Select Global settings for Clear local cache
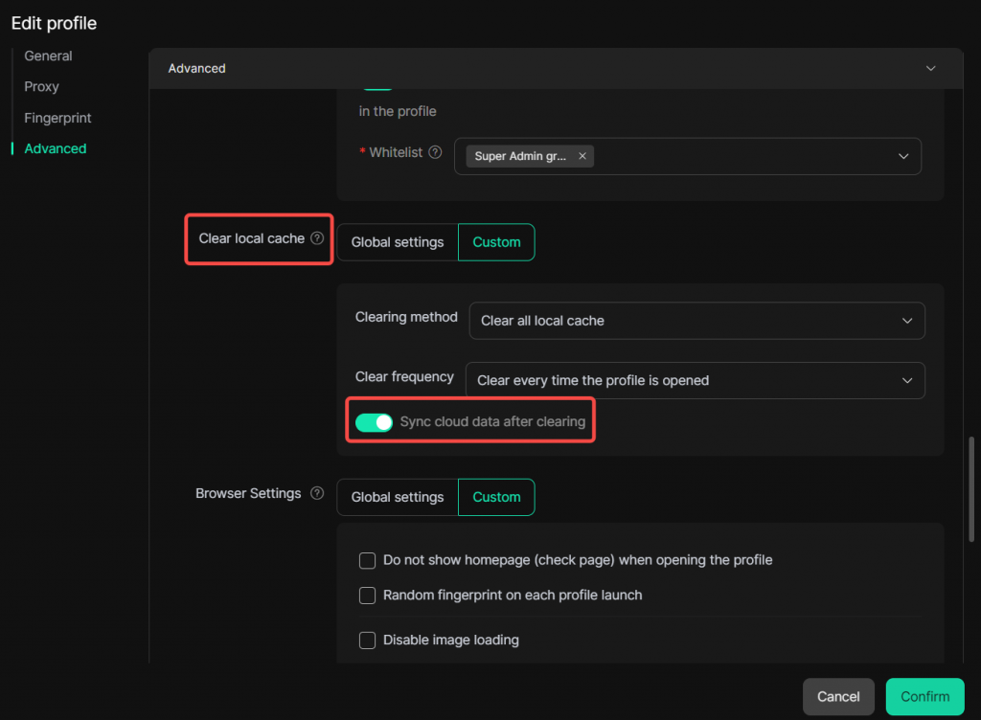Viewport: 981px width, 720px height. coord(398,242)
